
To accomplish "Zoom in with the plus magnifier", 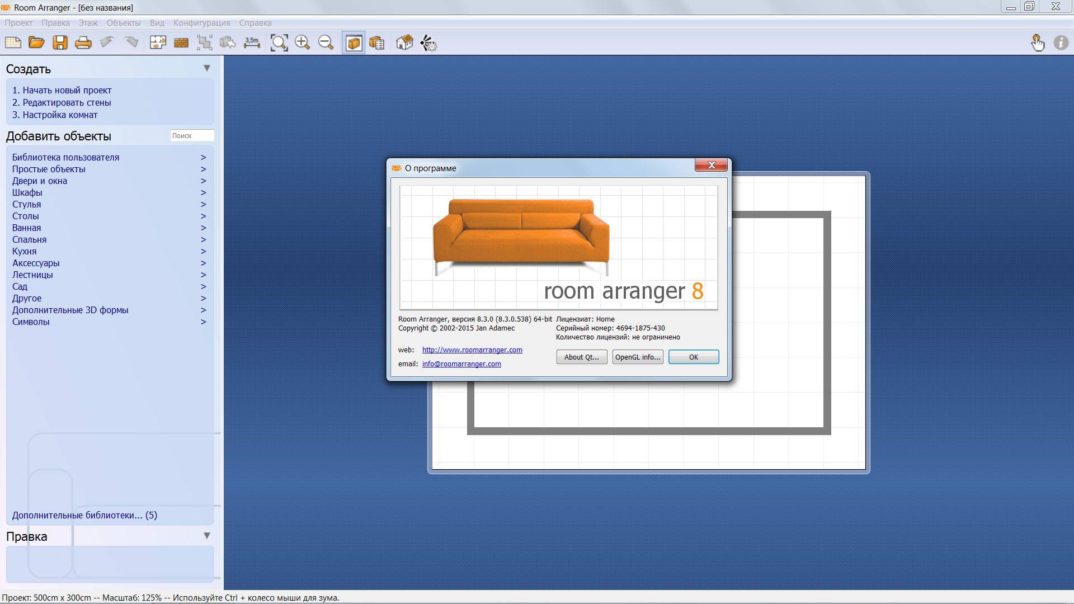I will click(x=303, y=43).
